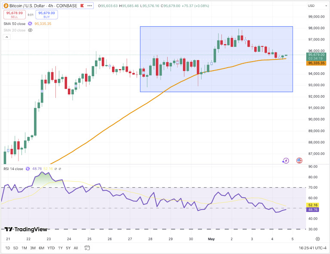The height and width of the screenshot is (254, 330).
Task: Click the 'May' label on time axis
Action: pyautogui.click(x=211, y=239)
